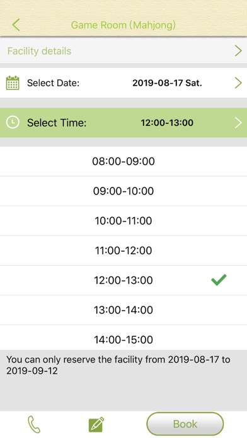Pick the 14:00-15:00 time slot
The width and height of the screenshot is (247, 438).
123,337
